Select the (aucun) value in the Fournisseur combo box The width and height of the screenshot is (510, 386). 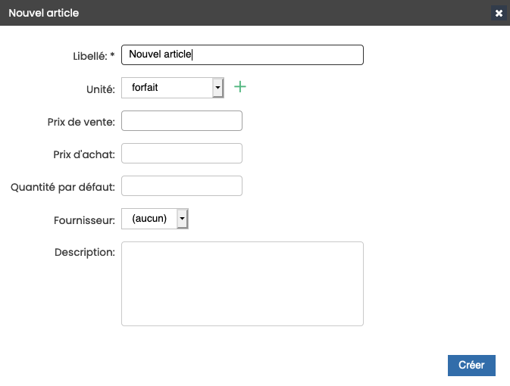pyautogui.click(x=149, y=218)
